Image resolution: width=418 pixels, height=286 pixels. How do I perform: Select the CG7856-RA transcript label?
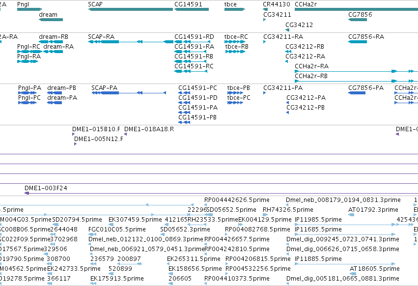pyautogui.click(x=366, y=36)
